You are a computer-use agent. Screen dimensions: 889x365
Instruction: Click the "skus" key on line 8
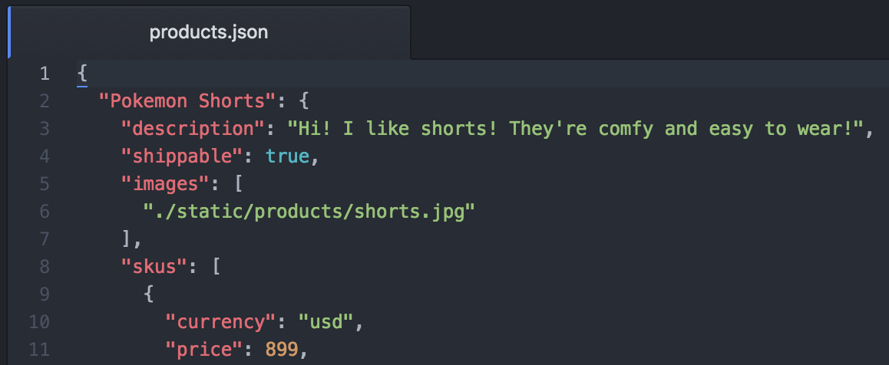pyautogui.click(x=154, y=267)
